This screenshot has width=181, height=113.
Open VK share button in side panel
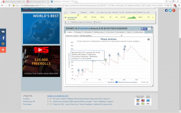pyautogui.click(x=3, y=32)
